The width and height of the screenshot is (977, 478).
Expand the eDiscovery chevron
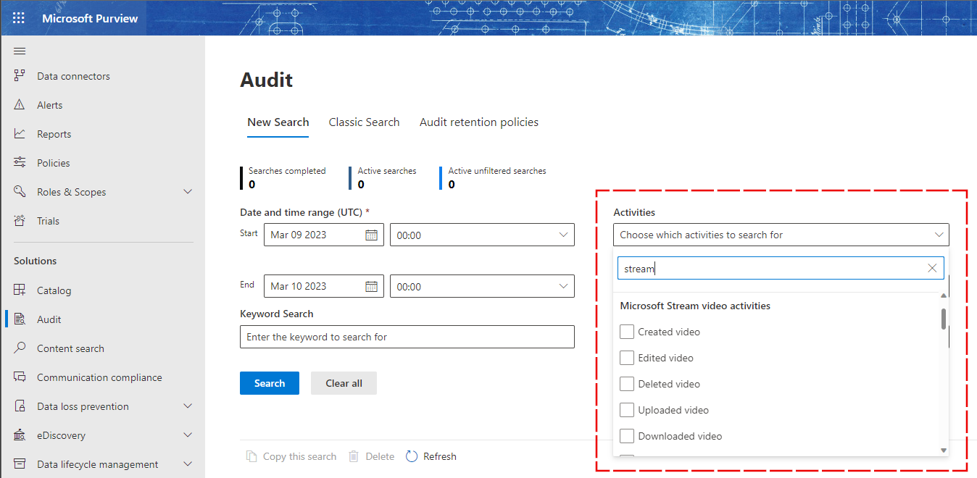coord(188,435)
